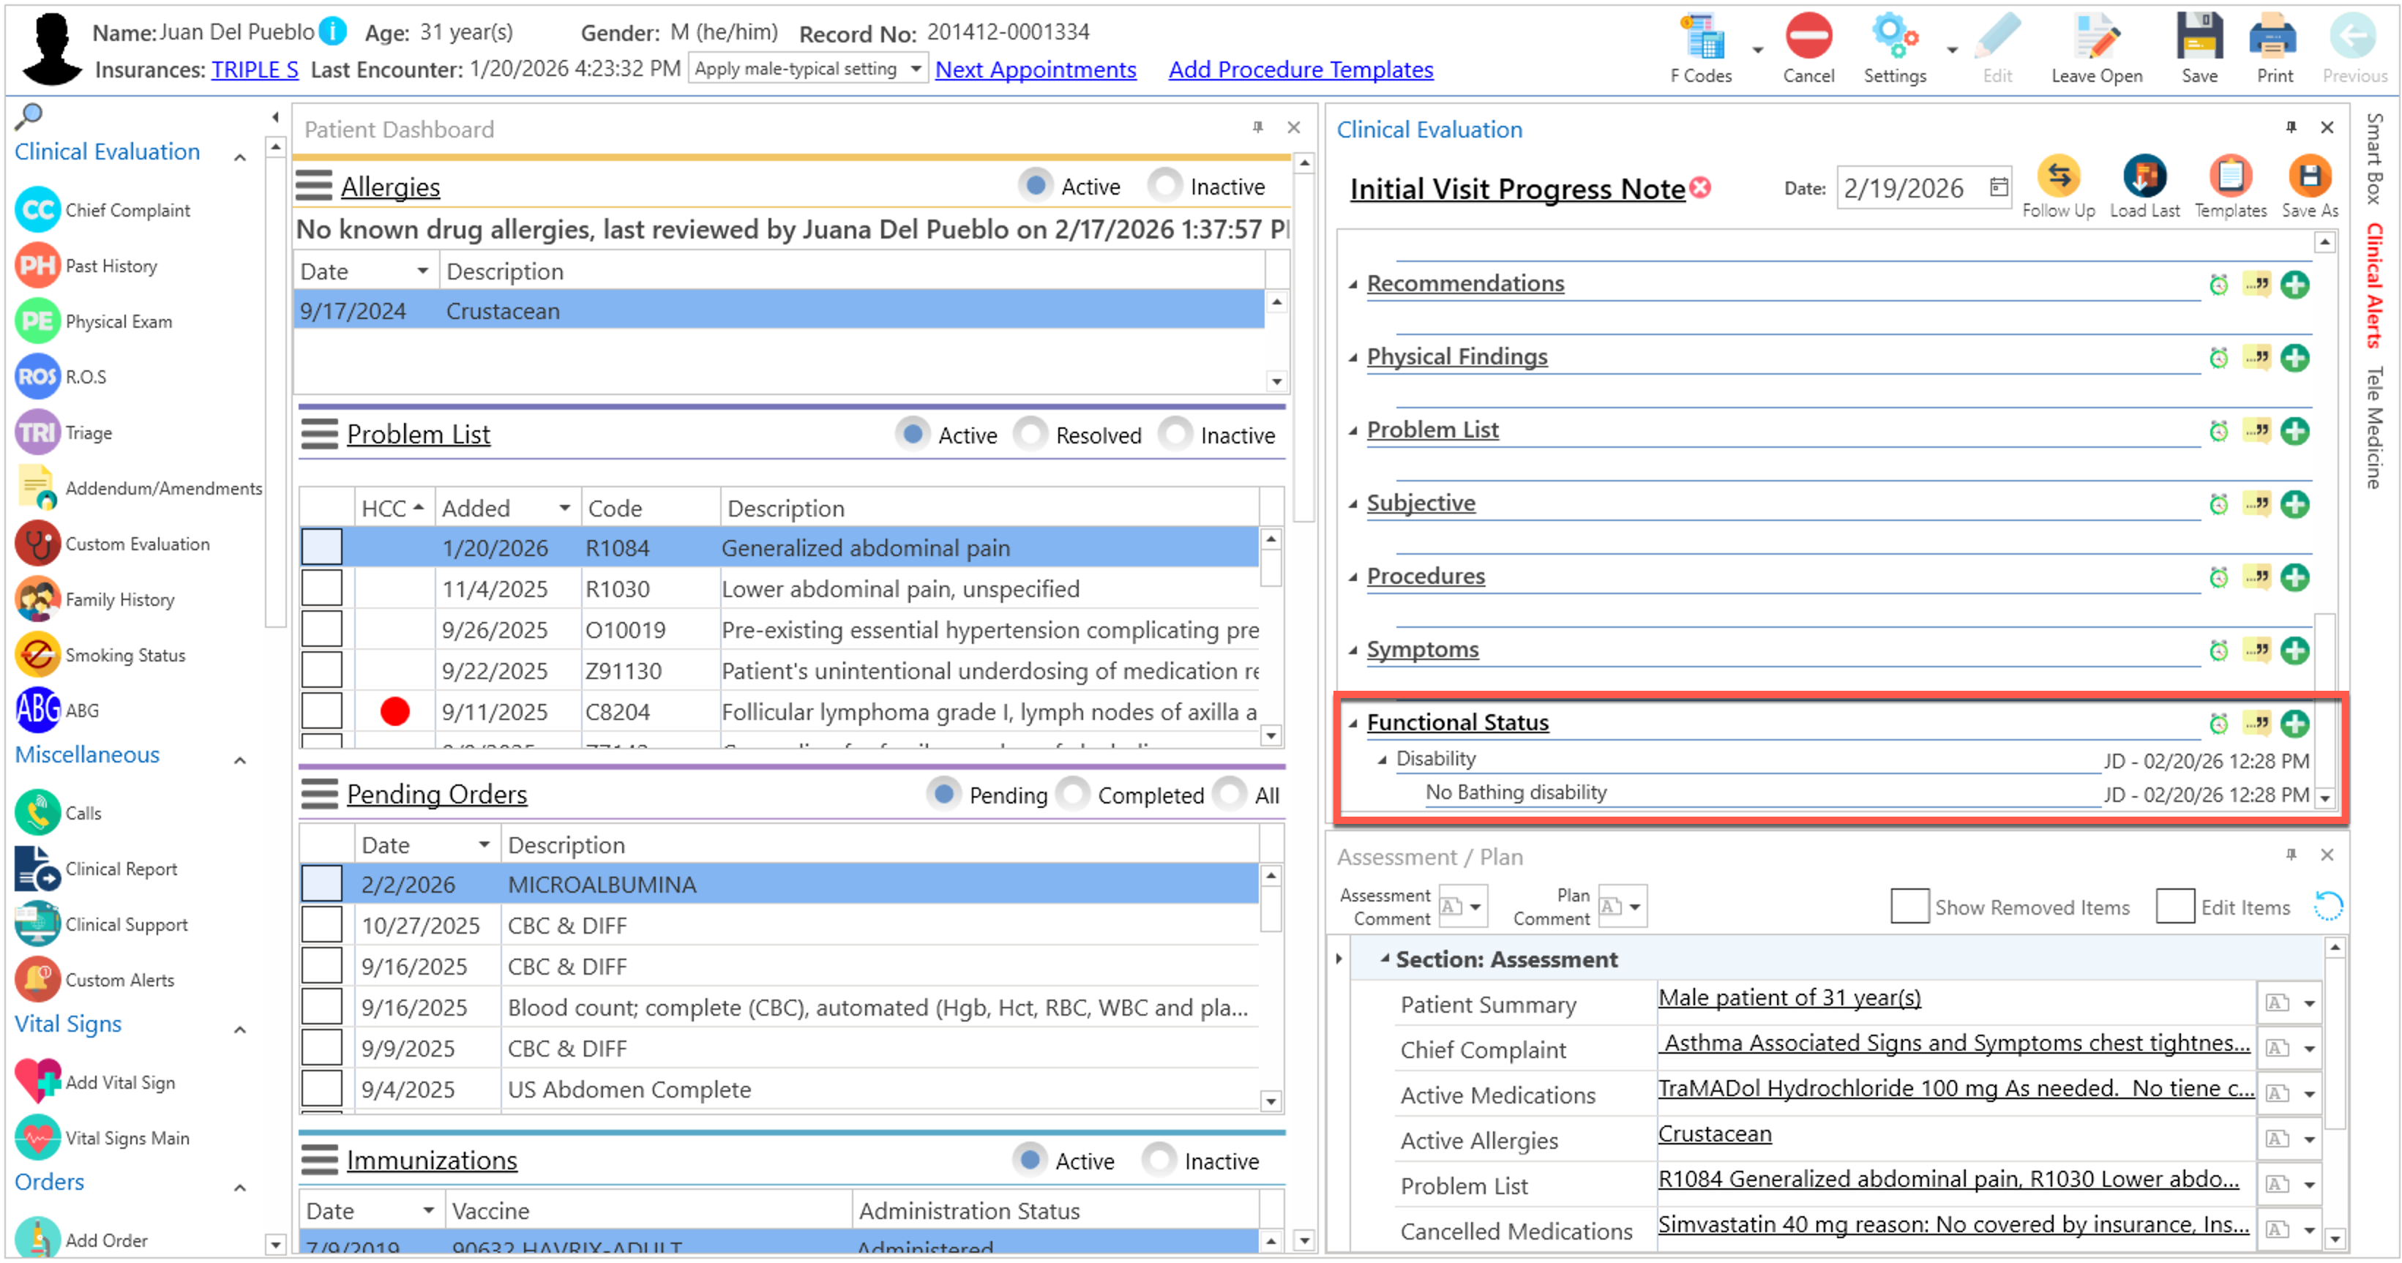Select Completed pending orders radio

(x=1074, y=794)
